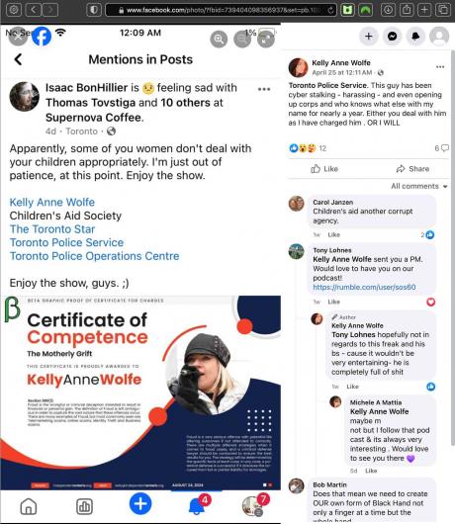Share the post

pos(412,169)
